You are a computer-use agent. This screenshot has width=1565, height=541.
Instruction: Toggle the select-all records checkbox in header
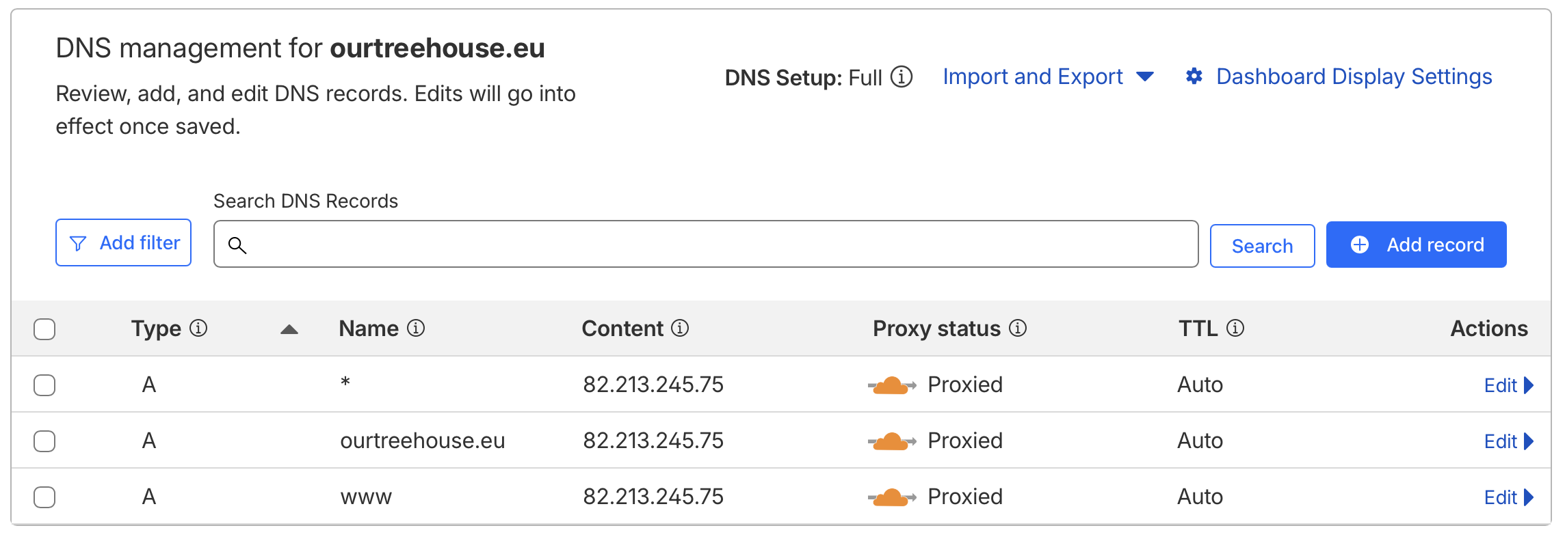pos(44,329)
